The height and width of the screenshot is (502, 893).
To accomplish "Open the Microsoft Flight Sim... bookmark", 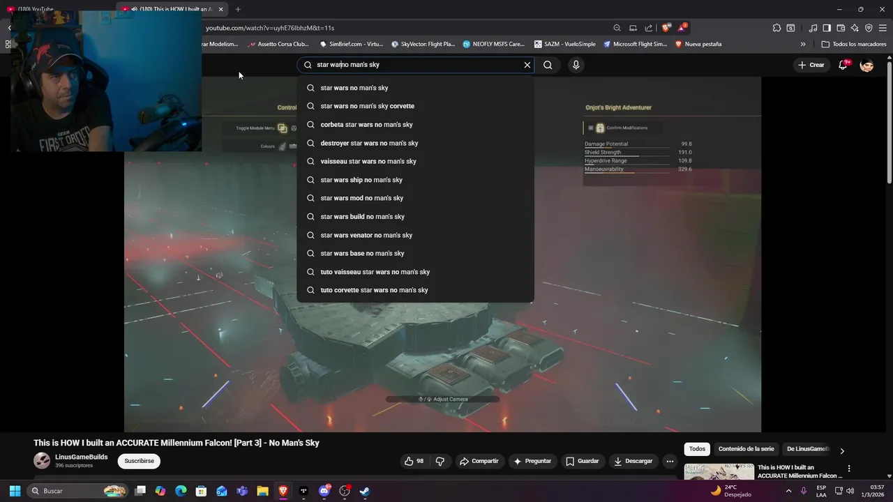I will (x=635, y=44).
